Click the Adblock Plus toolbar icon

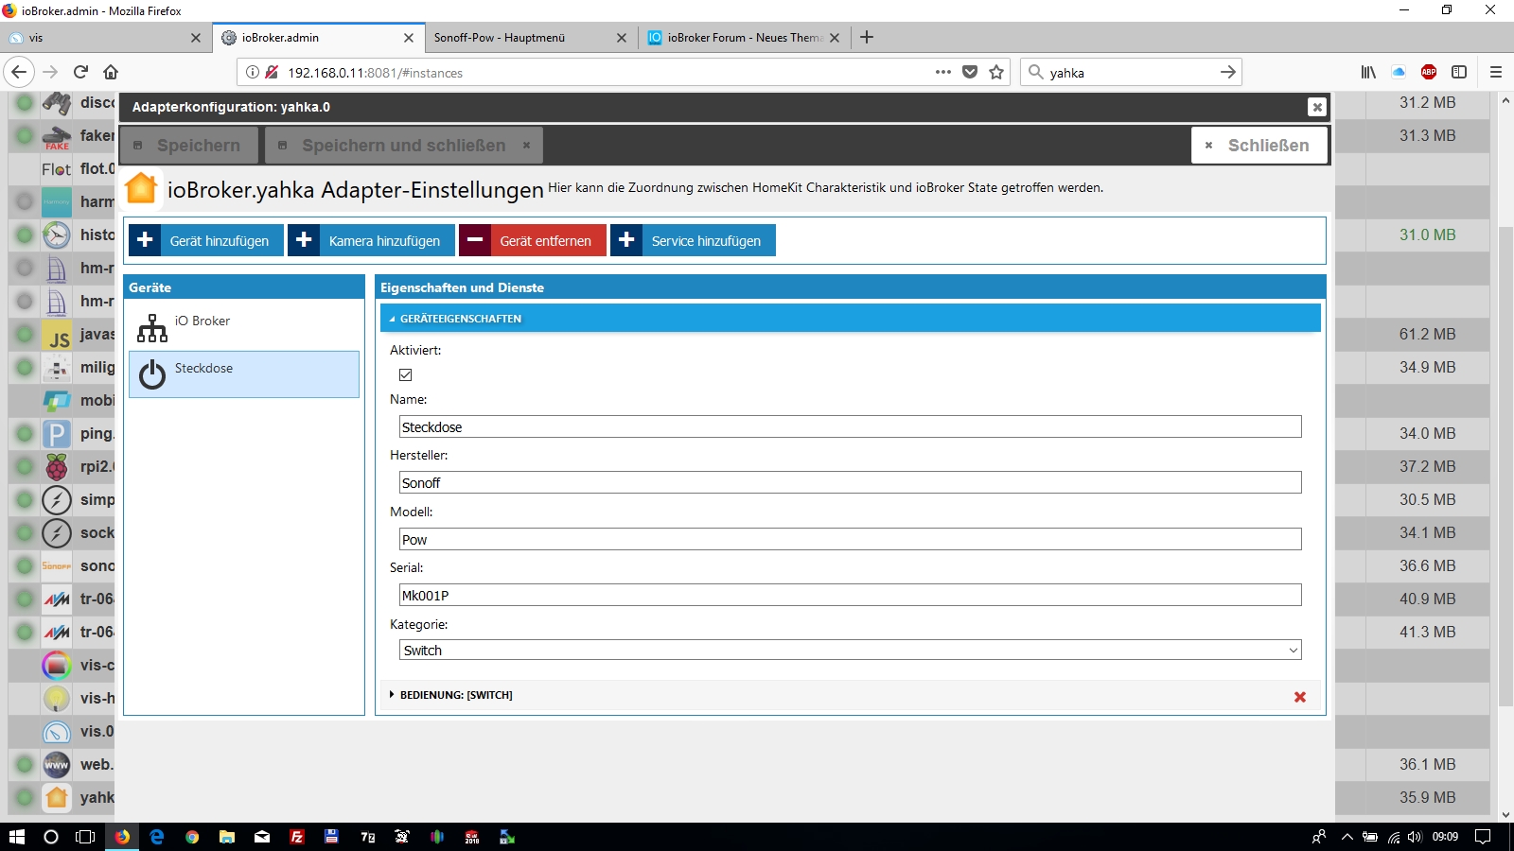click(x=1429, y=72)
